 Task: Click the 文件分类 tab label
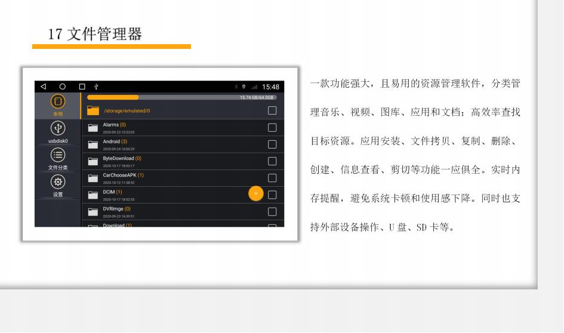58,168
